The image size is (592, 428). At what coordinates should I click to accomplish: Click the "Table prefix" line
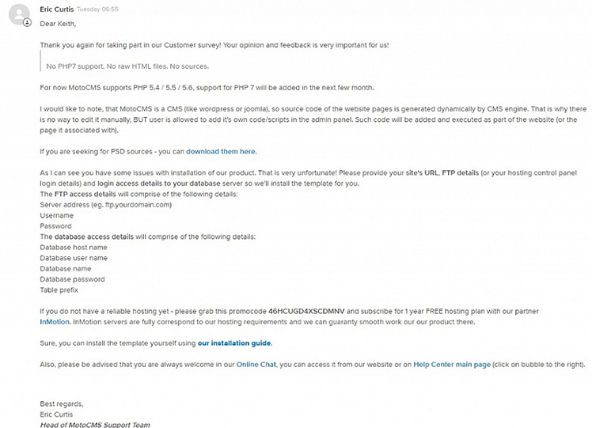point(59,290)
